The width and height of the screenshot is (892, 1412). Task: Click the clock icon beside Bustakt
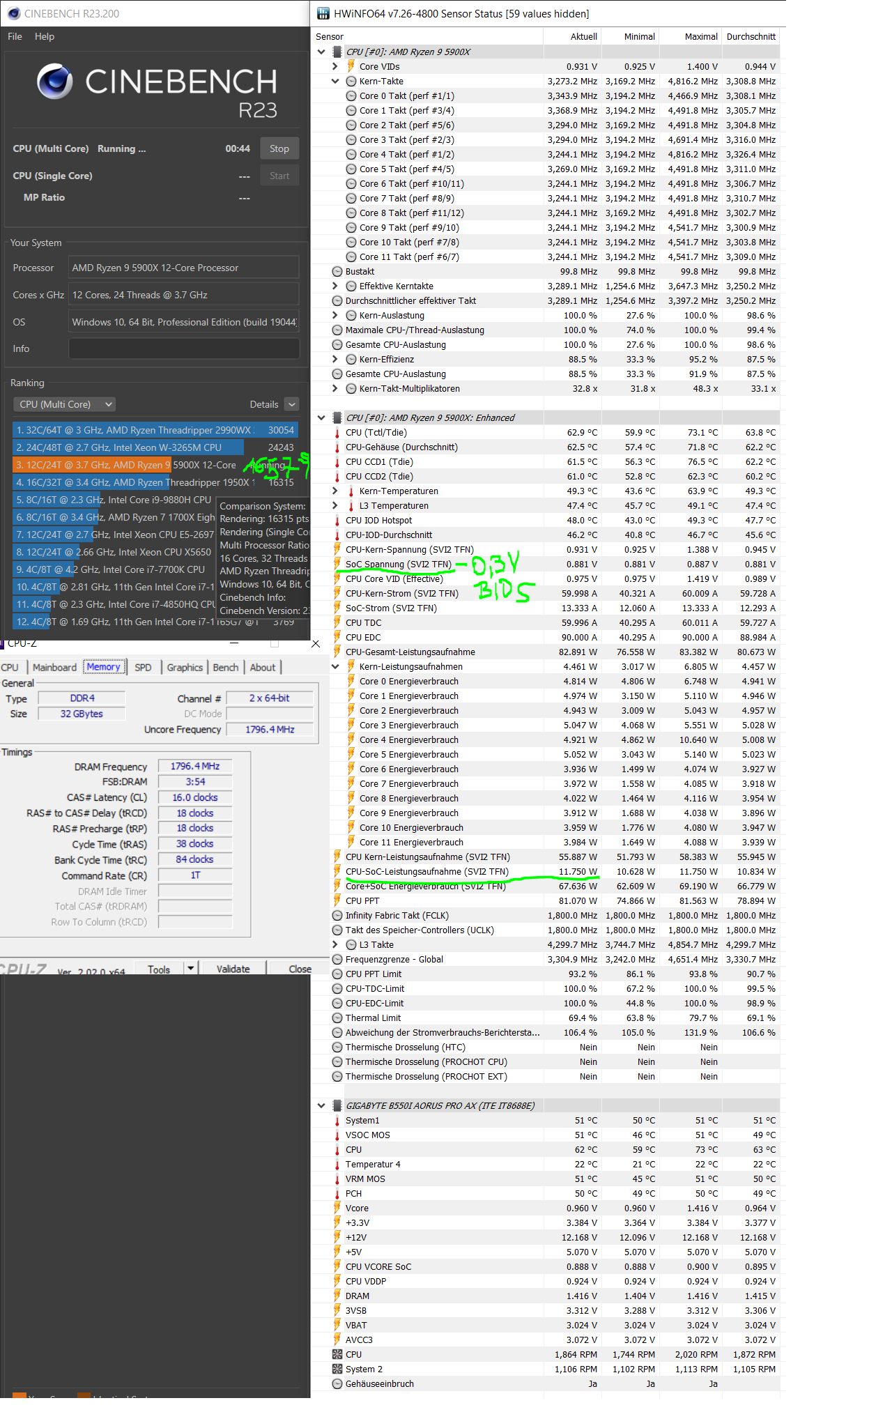tap(337, 271)
